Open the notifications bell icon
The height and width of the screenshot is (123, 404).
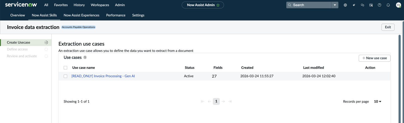[388, 5]
